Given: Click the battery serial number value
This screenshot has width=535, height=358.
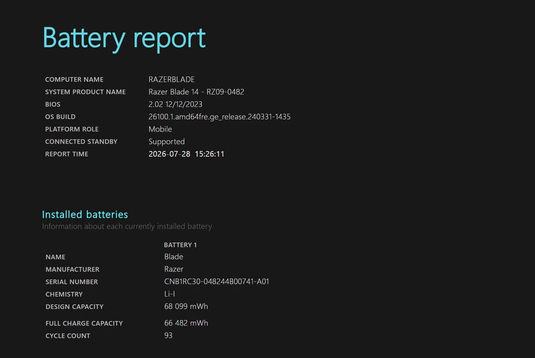Looking at the screenshot, I should (x=217, y=282).
